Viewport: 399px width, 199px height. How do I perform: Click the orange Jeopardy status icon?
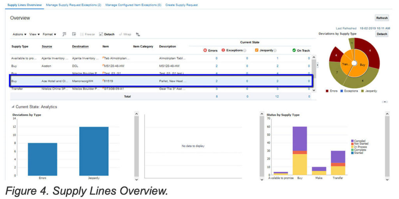[x=257, y=50]
